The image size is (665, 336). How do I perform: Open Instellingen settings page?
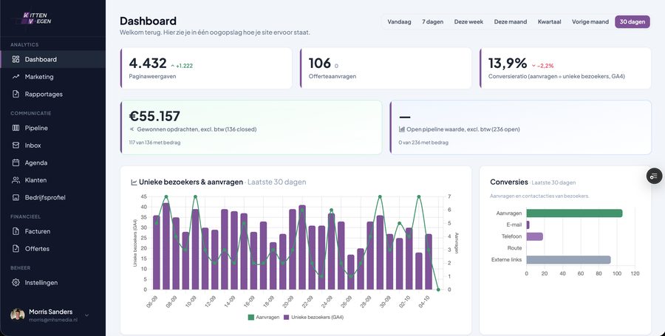[x=52, y=283]
